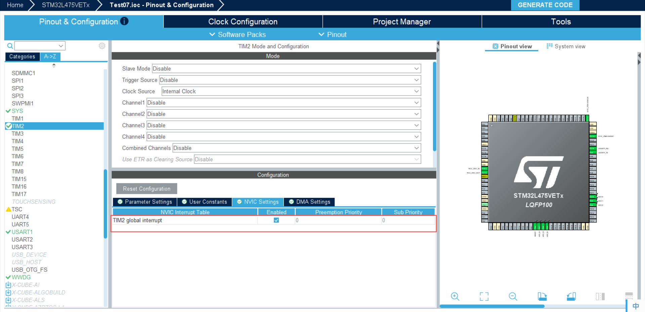The image size is (645, 312).
Task: Select the Categories tab
Action: point(22,56)
